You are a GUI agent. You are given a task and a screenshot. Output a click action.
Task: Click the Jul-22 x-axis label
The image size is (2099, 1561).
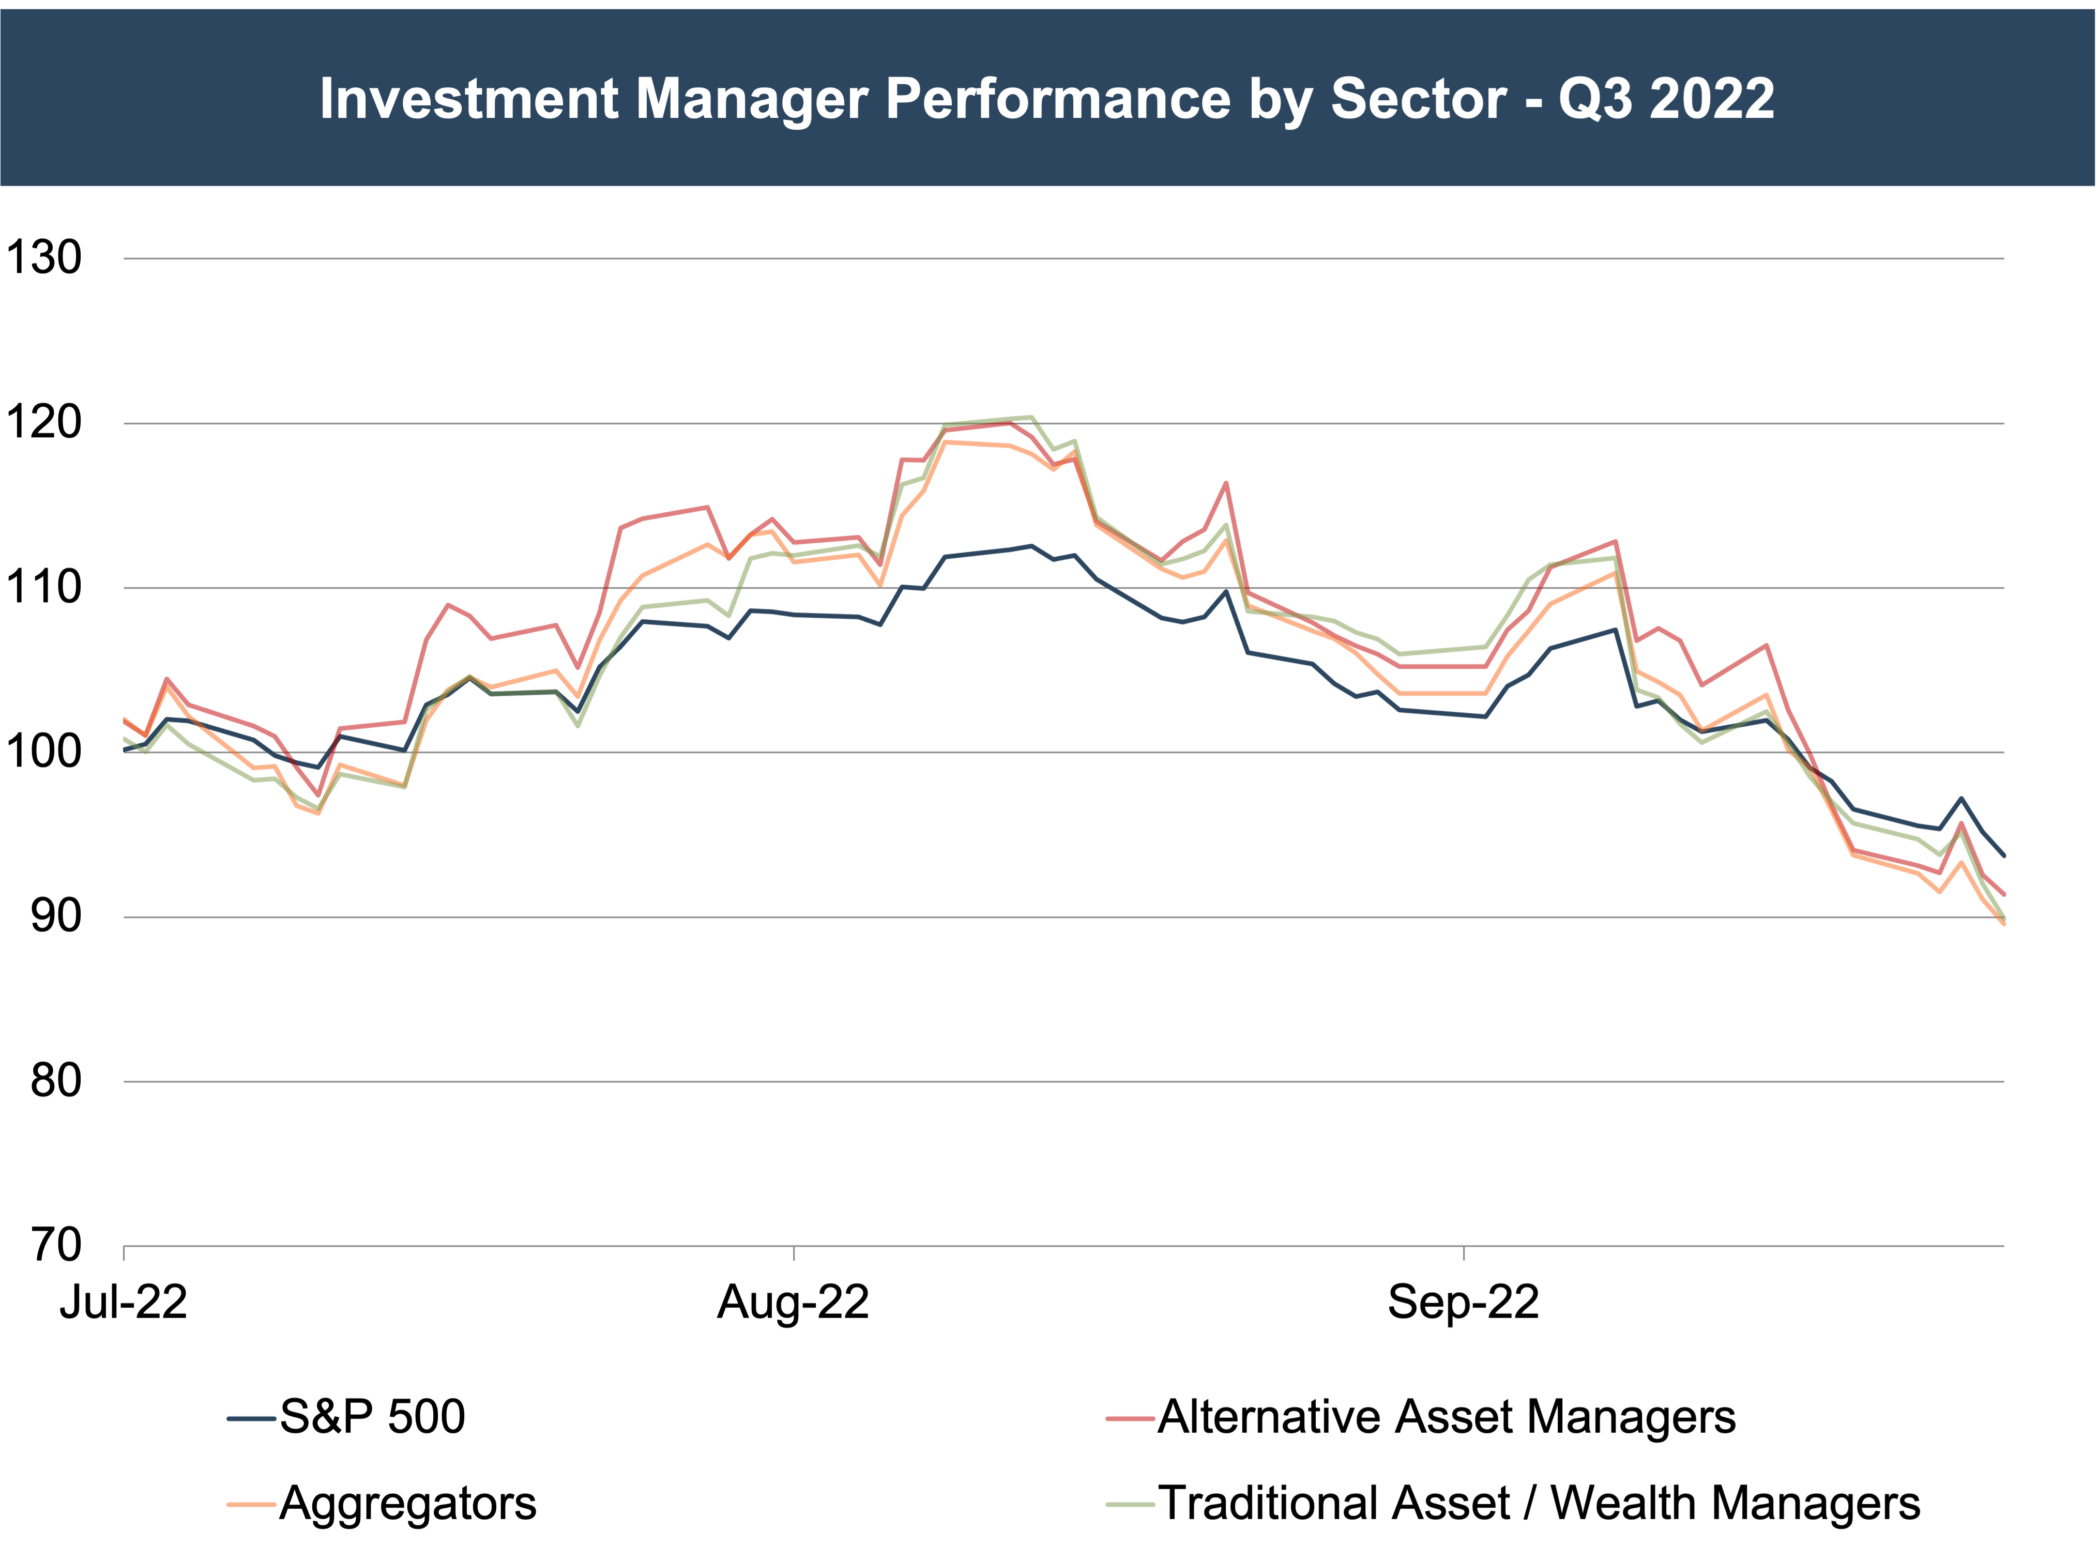124,1302
